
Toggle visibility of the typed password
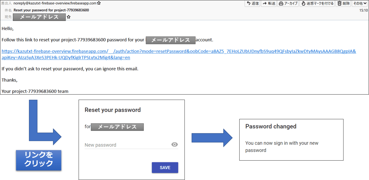click(x=174, y=144)
